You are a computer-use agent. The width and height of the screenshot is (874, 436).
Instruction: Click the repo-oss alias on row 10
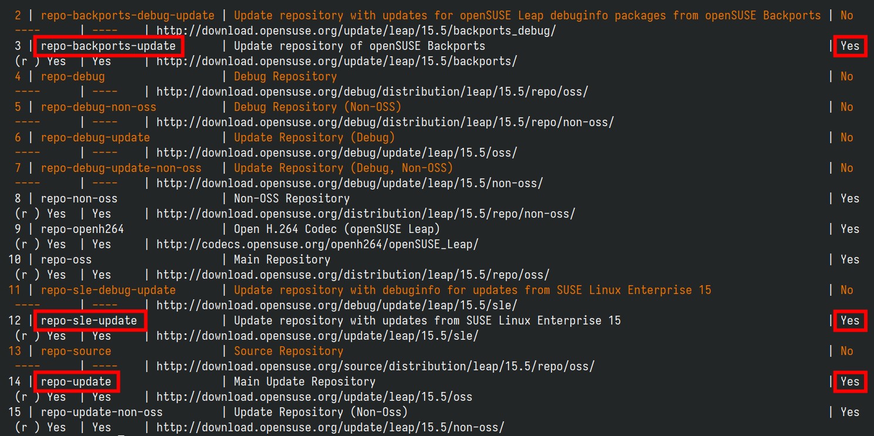66,259
